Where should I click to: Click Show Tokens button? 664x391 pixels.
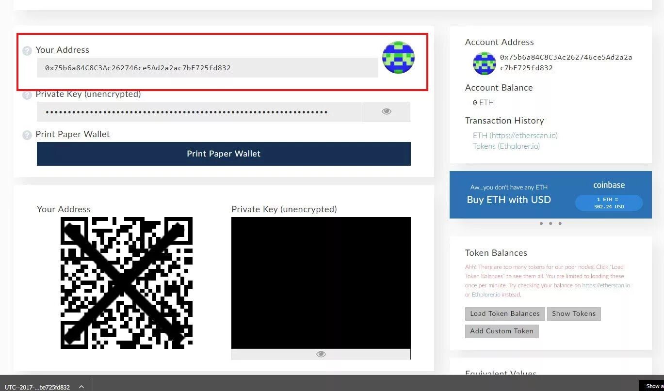[574, 313]
